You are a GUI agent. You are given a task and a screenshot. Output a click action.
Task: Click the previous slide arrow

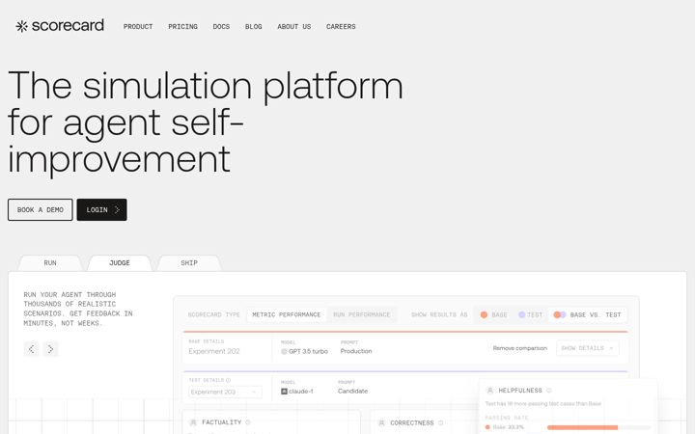[31, 349]
